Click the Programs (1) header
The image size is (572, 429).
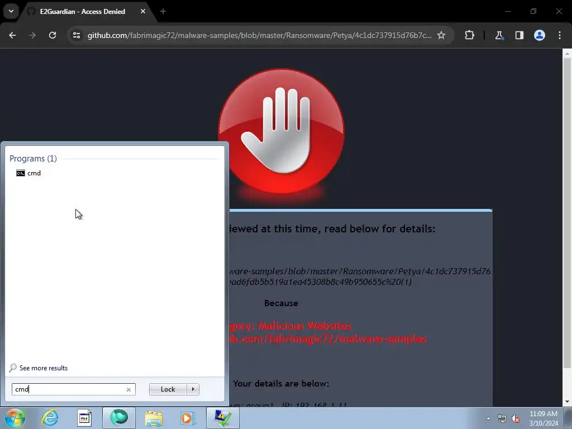[33, 158]
